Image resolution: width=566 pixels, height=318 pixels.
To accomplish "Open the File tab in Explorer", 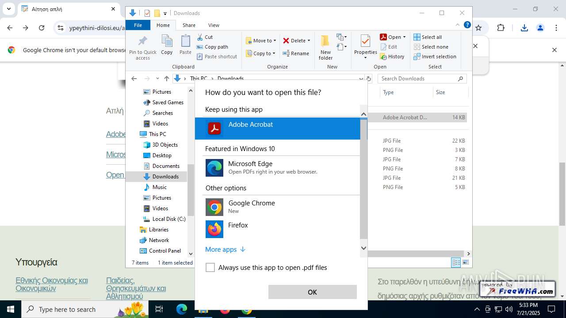I will tap(138, 25).
